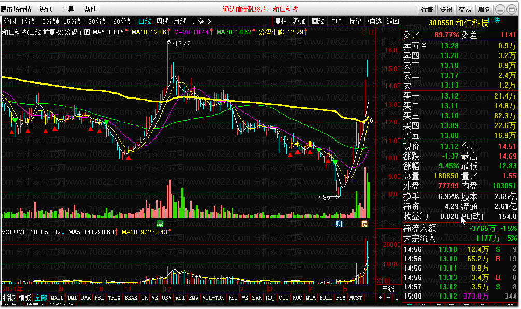521x309 pixels.
Task: Click the 返回 button
Action: [x=393, y=22]
